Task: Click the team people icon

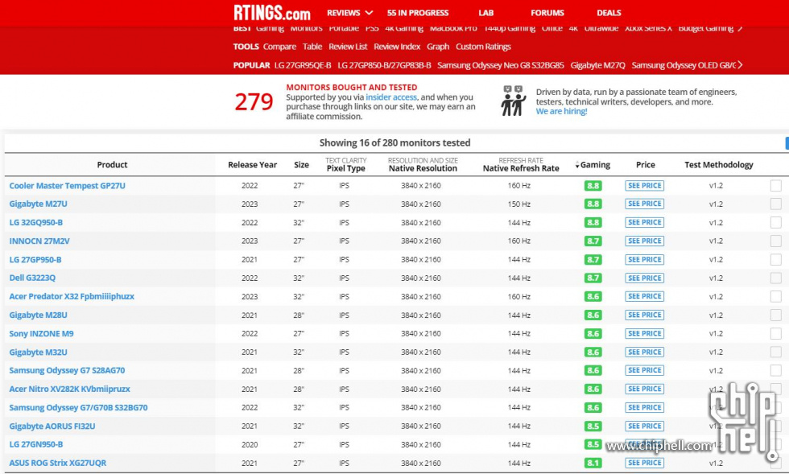Action: 513,101
